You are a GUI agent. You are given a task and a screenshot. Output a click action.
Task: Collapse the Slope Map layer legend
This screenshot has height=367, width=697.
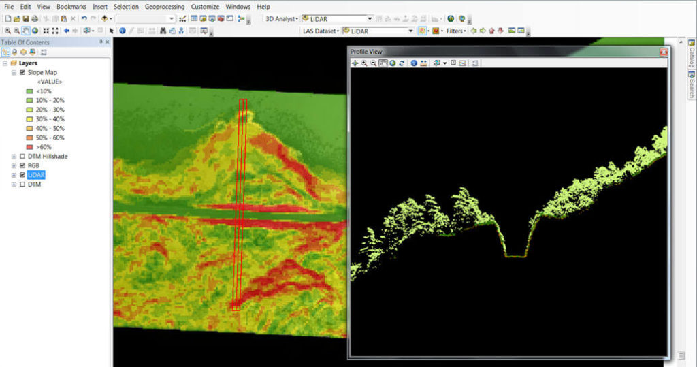click(x=14, y=72)
